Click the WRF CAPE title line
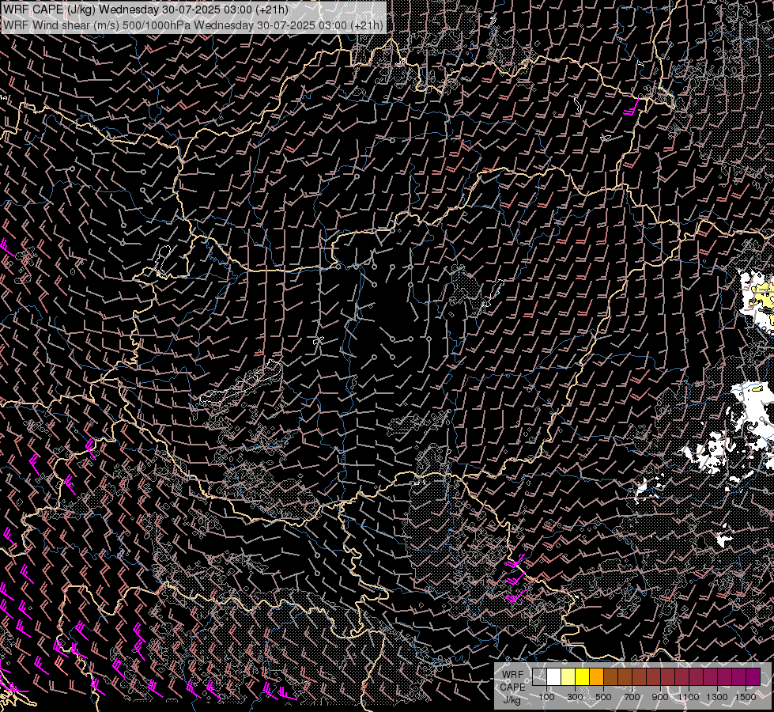Image resolution: width=774 pixels, height=712 pixels. tap(145, 9)
